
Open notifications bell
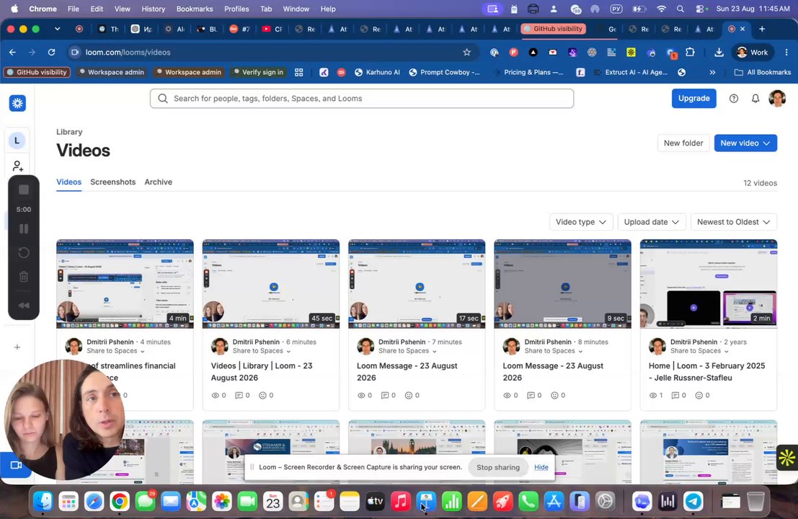click(755, 99)
